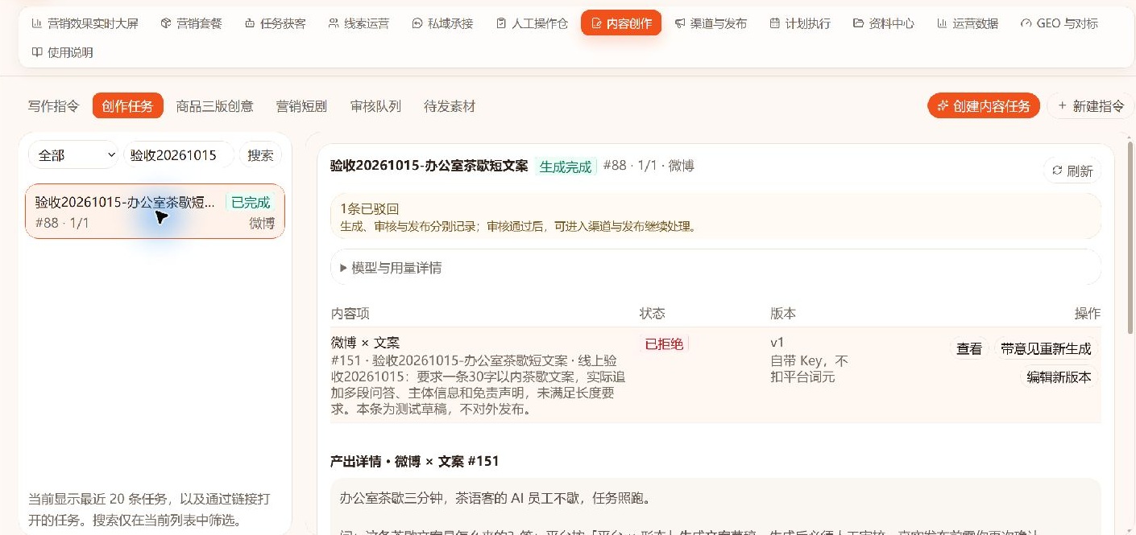Click the edit icon in 内容创作 tab
The height and width of the screenshot is (535, 1136).
(x=596, y=23)
